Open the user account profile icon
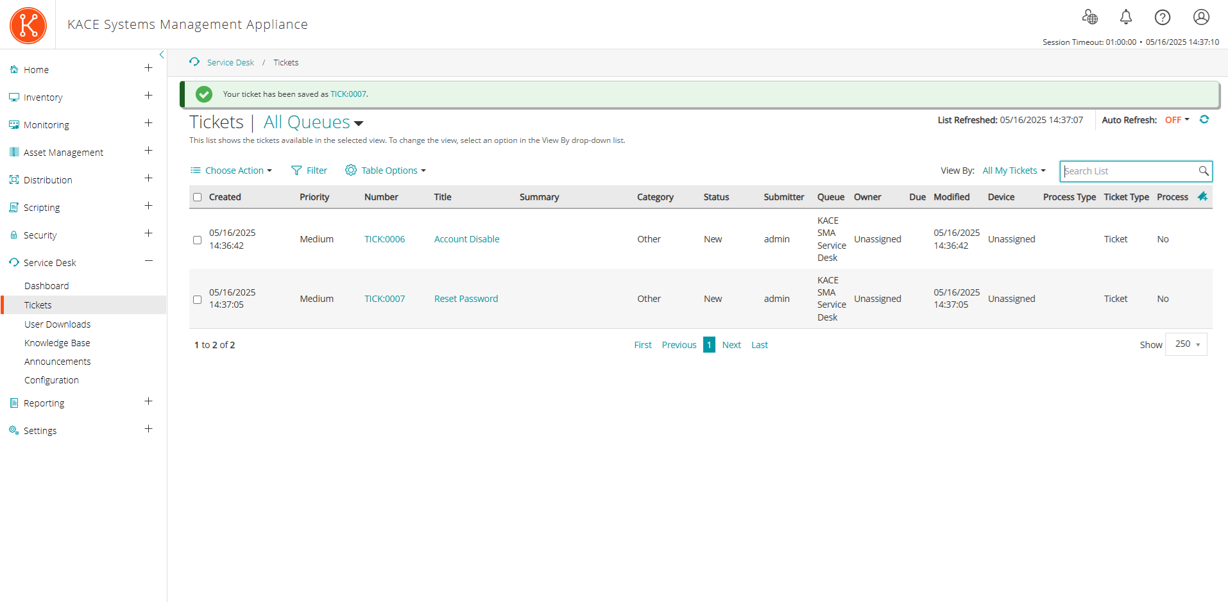Image resolution: width=1228 pixels, height=602 pixels. click(x=1202, y=17)
